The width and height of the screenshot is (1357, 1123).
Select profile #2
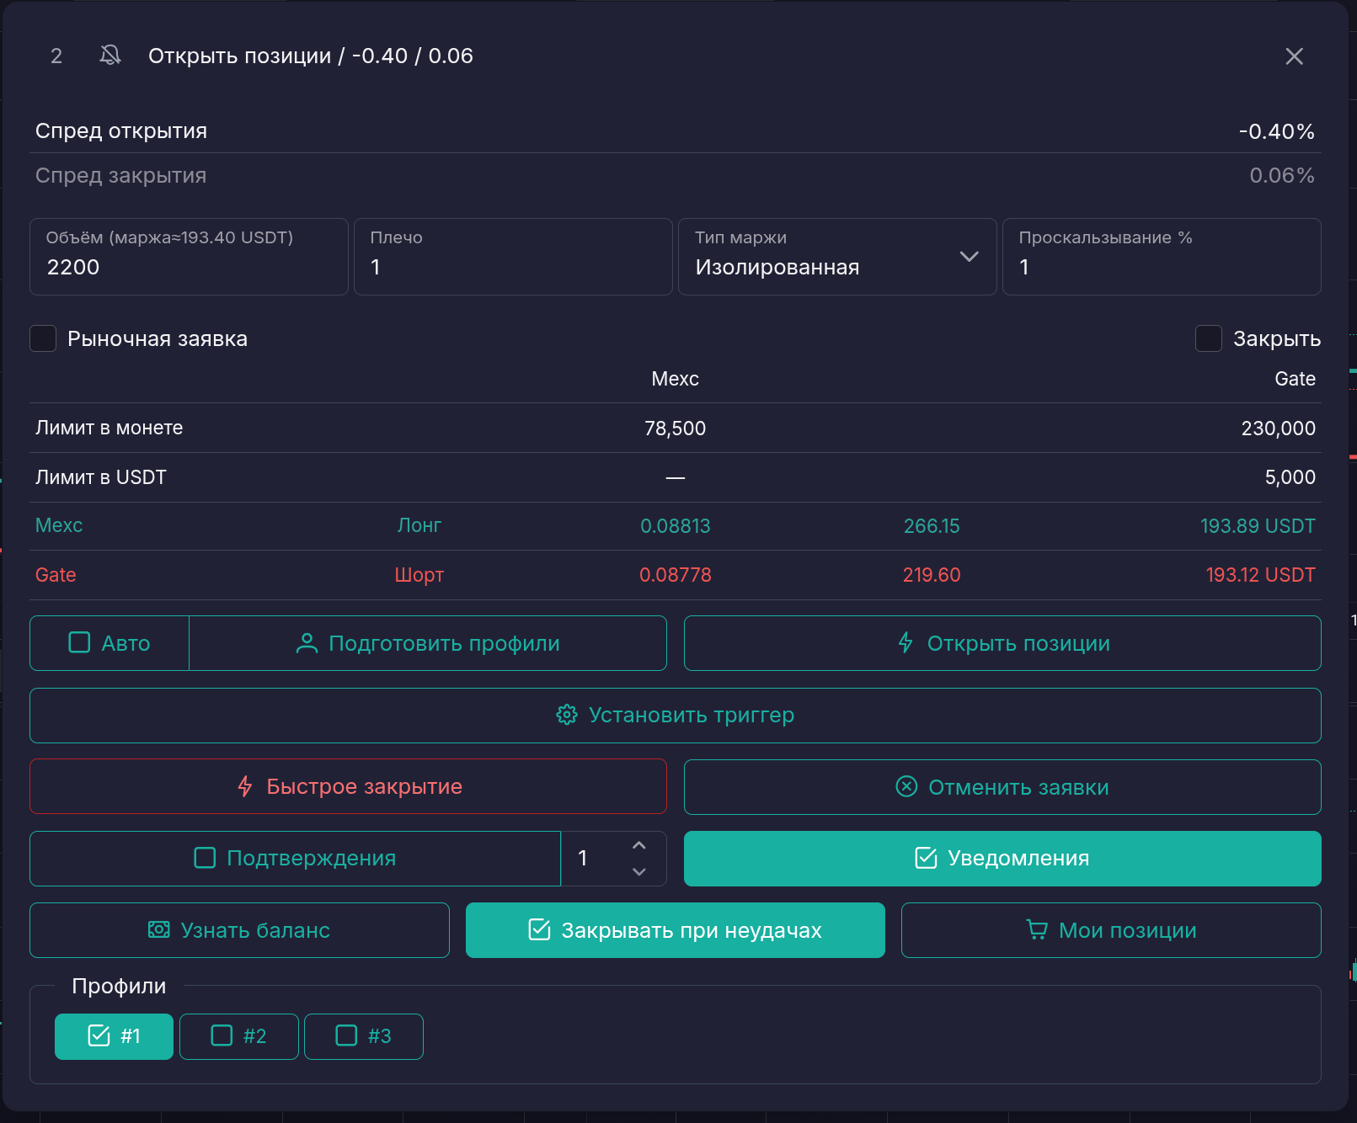click(238, 1035)
